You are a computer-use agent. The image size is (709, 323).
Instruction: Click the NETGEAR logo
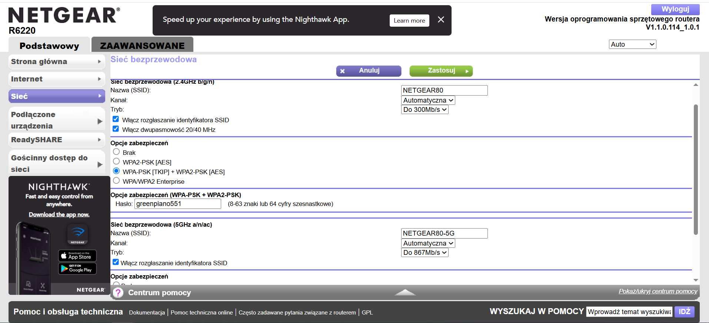[x=64, y=16]
